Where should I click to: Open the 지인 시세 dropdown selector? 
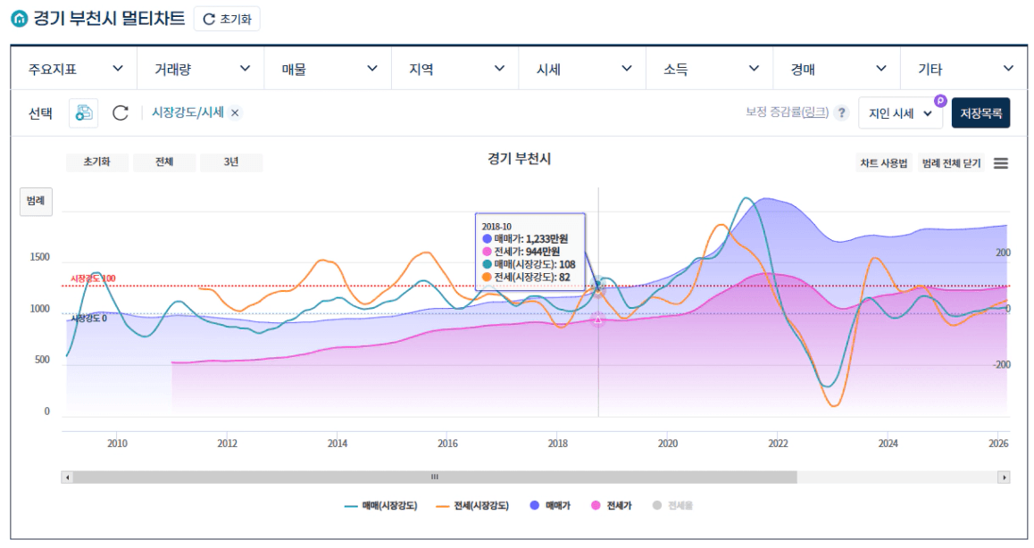coord(900,113)
